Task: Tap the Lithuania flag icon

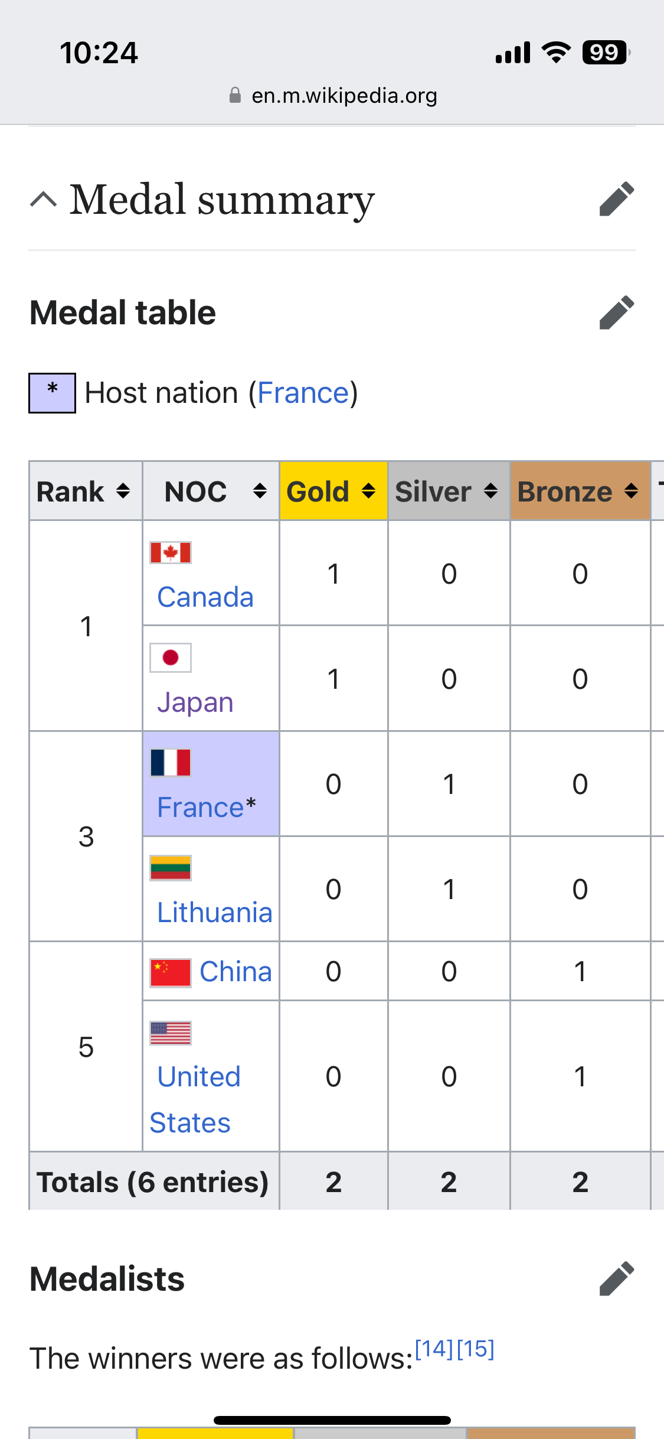Action: tap(171, 868)
